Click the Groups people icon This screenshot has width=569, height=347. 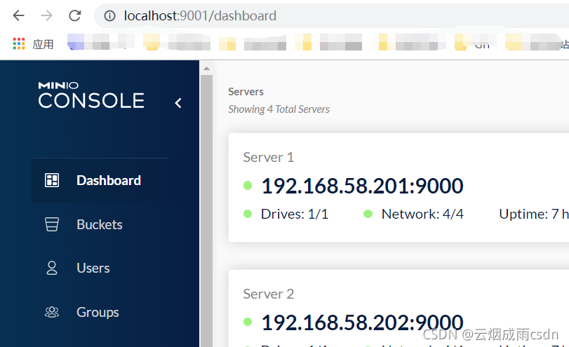(x=51, y=312)
